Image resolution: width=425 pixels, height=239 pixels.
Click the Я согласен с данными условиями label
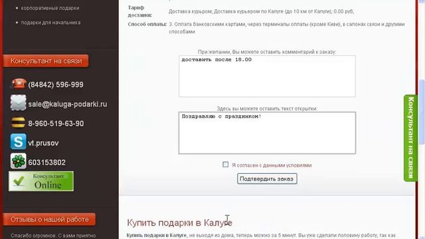272,165
